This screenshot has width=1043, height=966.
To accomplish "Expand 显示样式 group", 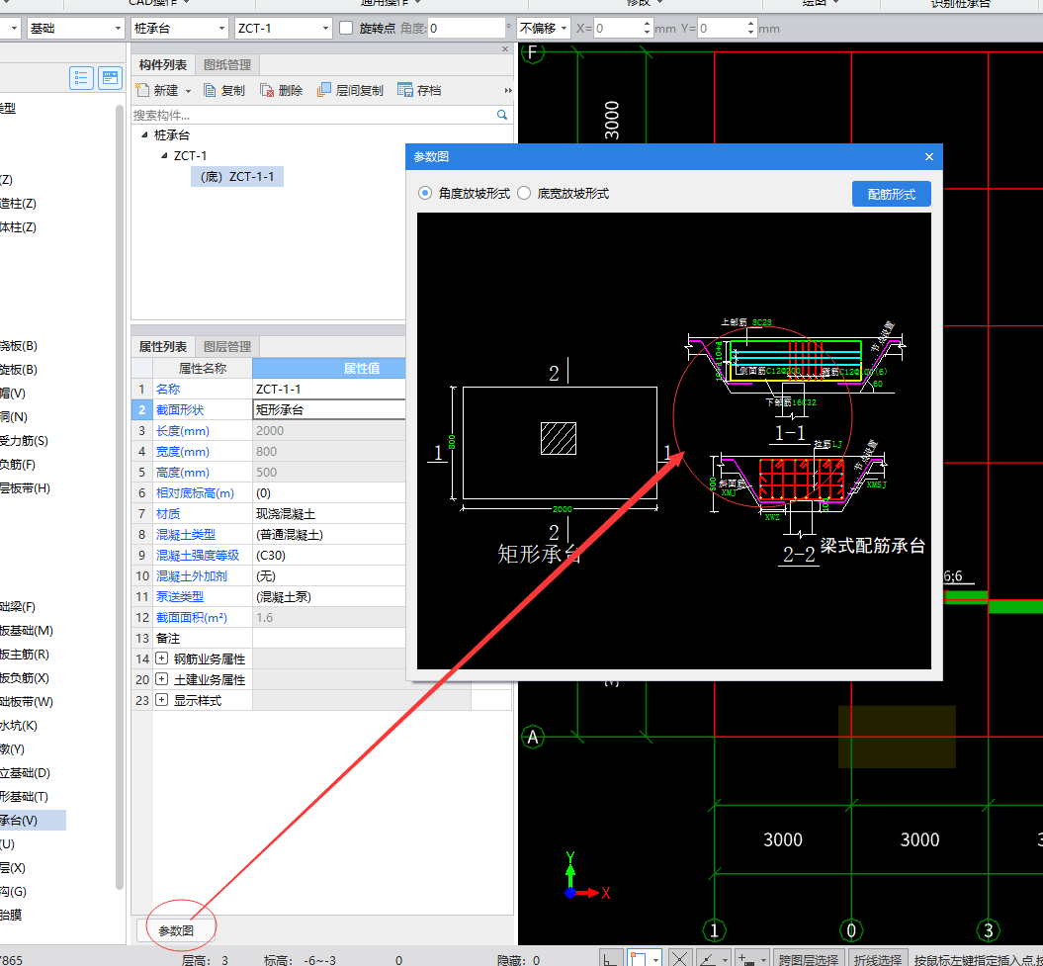I will (x=161, y=700).
